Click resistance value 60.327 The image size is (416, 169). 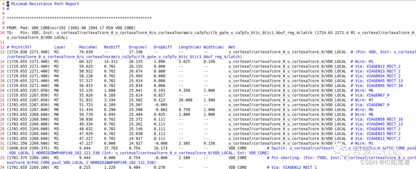[86, 62]
